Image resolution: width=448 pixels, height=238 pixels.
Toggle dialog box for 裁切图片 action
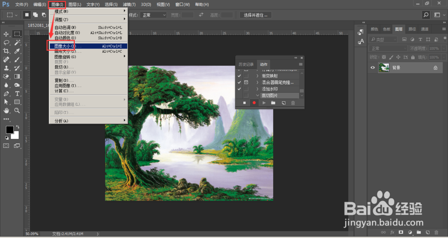click(246, 96)
